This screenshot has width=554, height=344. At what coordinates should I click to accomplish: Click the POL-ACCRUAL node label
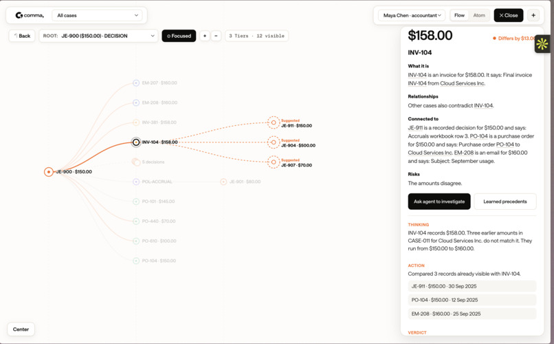[157, 182]
